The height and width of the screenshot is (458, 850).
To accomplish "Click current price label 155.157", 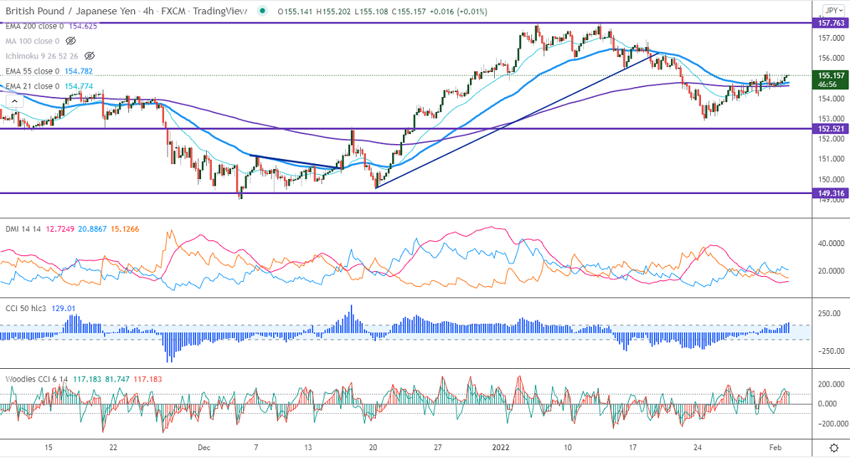I will 831,76.
